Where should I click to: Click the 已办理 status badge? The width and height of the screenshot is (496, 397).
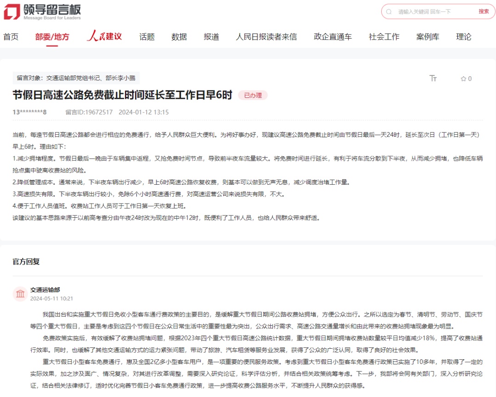click(253, 95)
